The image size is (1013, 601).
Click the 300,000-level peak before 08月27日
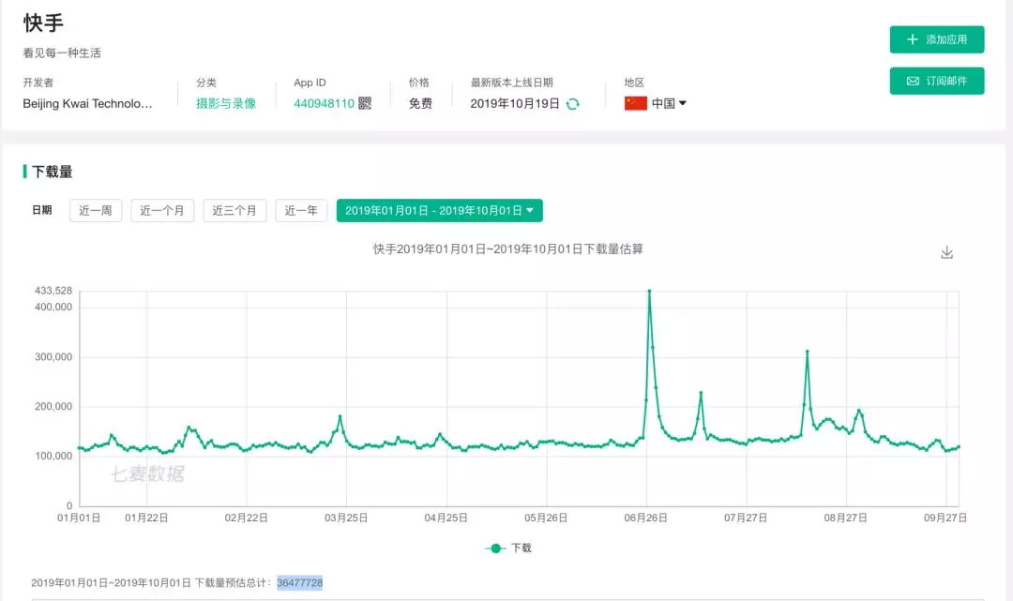point(807,352)
